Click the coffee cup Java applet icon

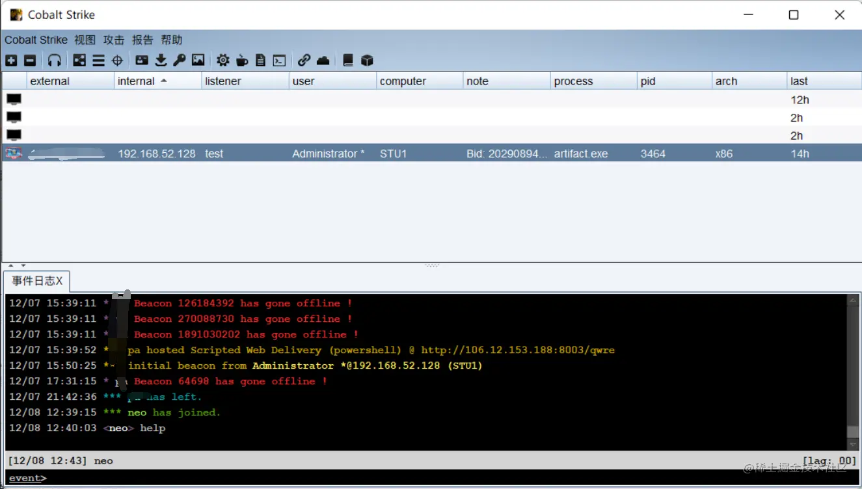pyautogui.click(x=242, y=60)
